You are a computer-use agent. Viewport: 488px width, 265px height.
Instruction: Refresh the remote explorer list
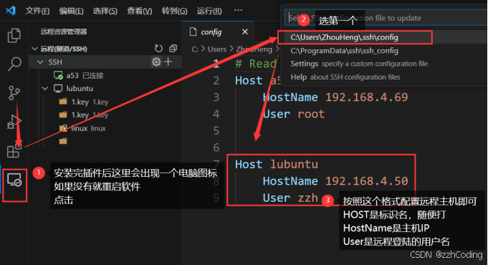pos(158,49)
